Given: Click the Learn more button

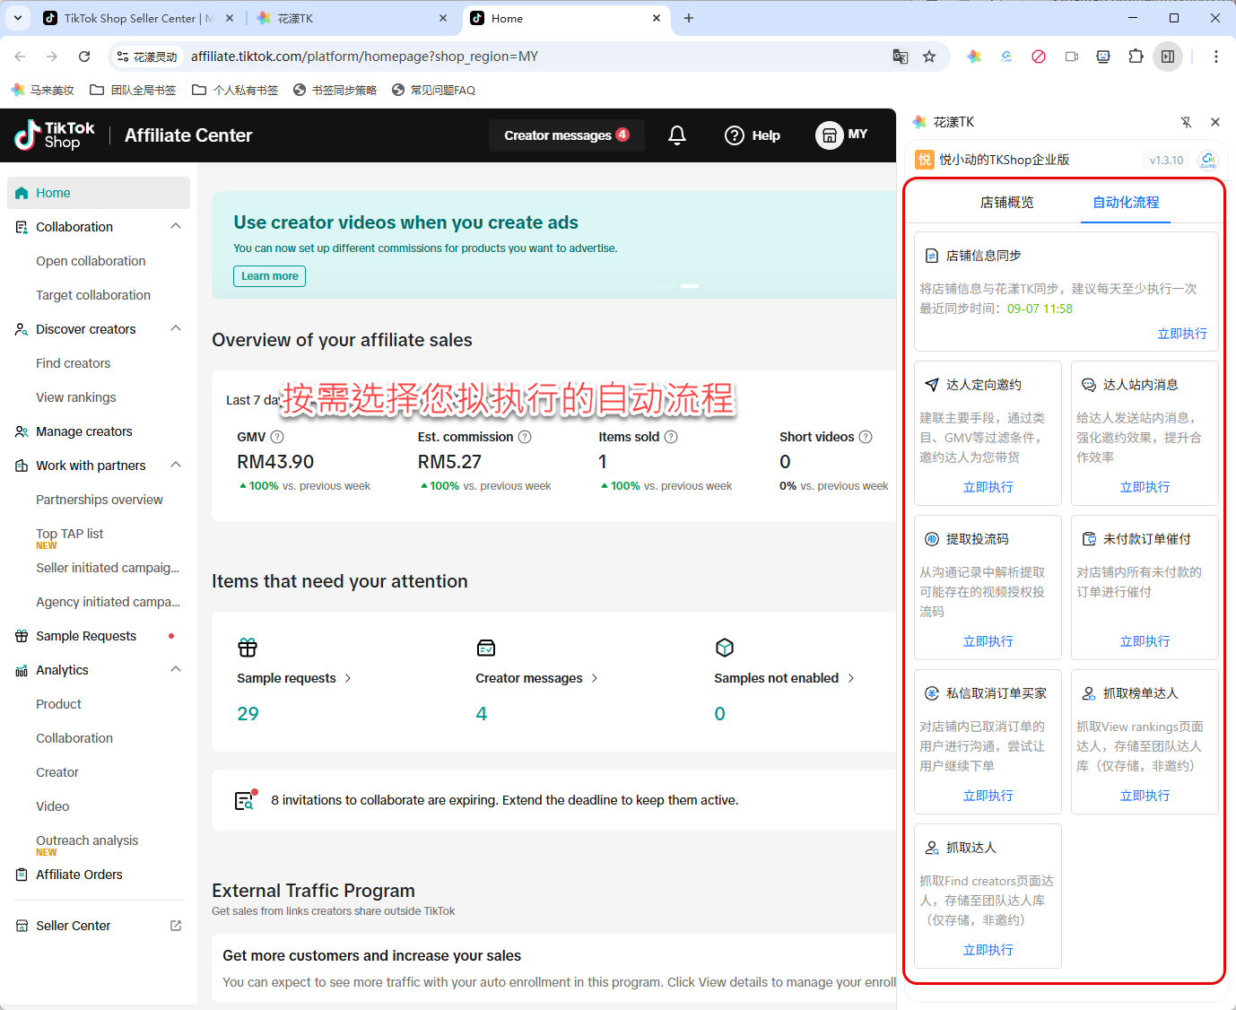Looking at the screenshot, I should tap(269, 276).
